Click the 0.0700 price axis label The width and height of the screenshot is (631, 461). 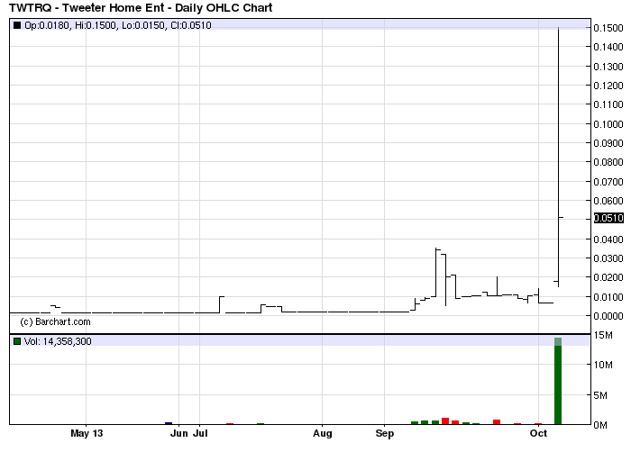[608, 182]
